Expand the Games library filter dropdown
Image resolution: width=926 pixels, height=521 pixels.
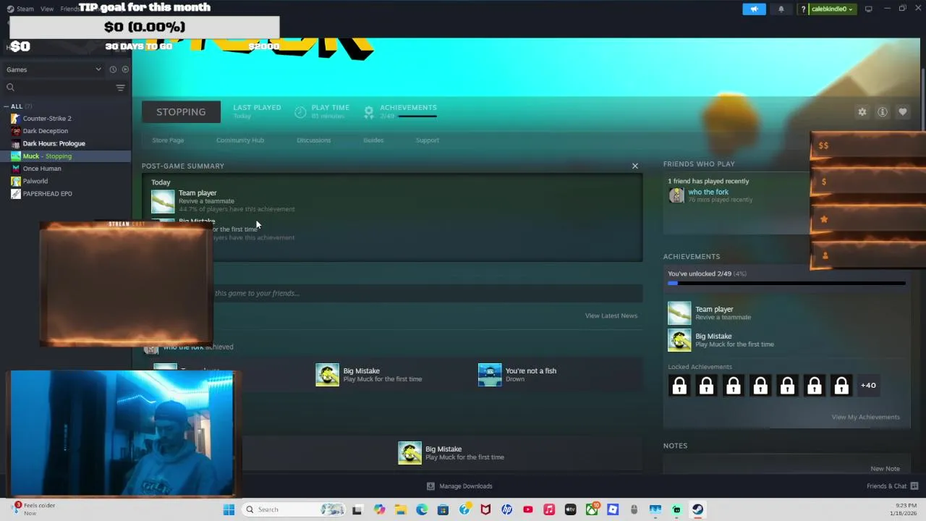[54, 69]
